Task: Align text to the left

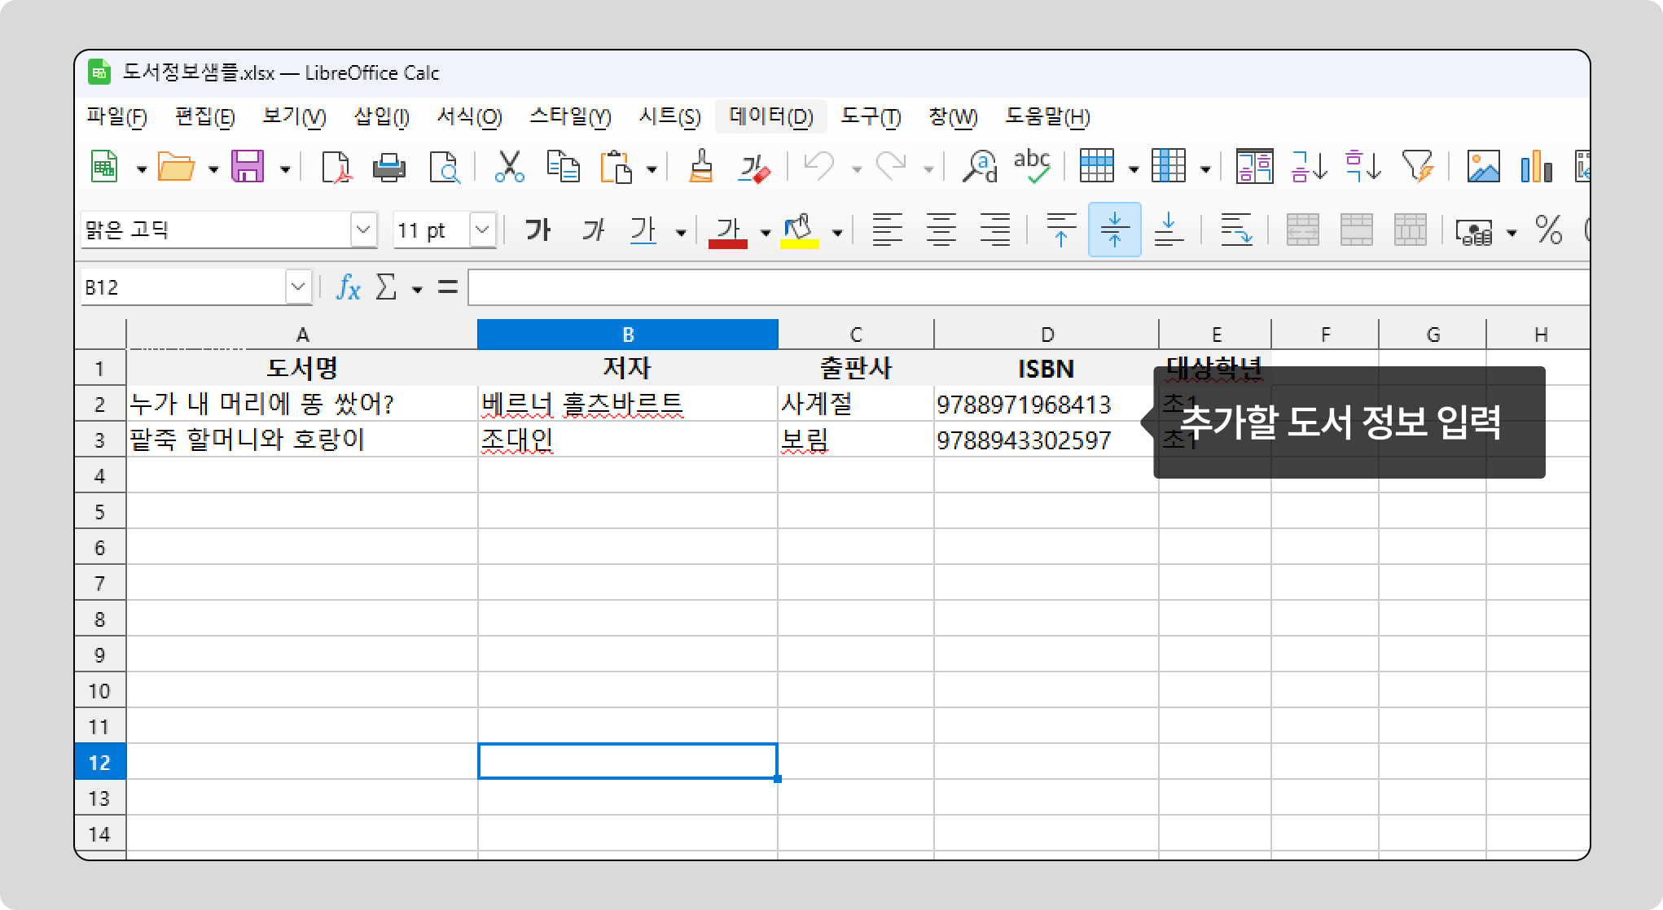Action: click(x=888, y=231)
